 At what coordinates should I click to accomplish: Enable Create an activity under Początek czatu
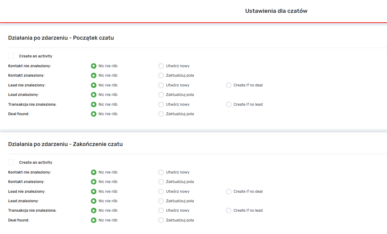[x=11, y=56]
